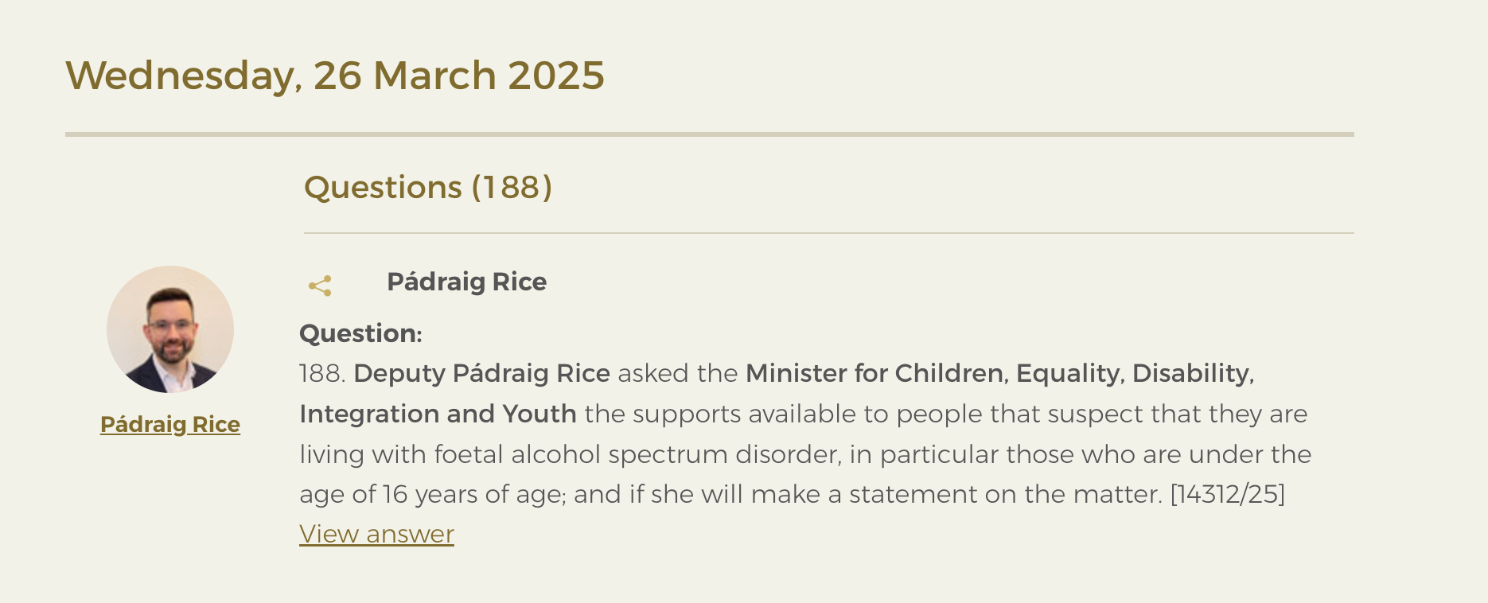Click the bold Pádraig Rice name heading

tap(466, 282)
